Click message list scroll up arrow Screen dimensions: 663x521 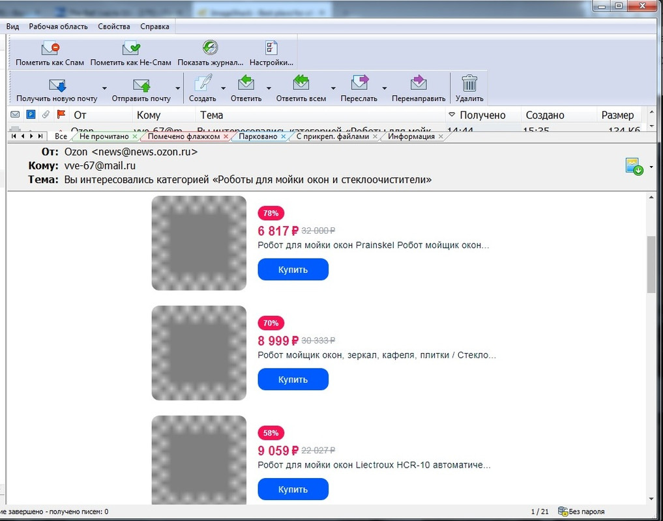click(x=651, y=112)
